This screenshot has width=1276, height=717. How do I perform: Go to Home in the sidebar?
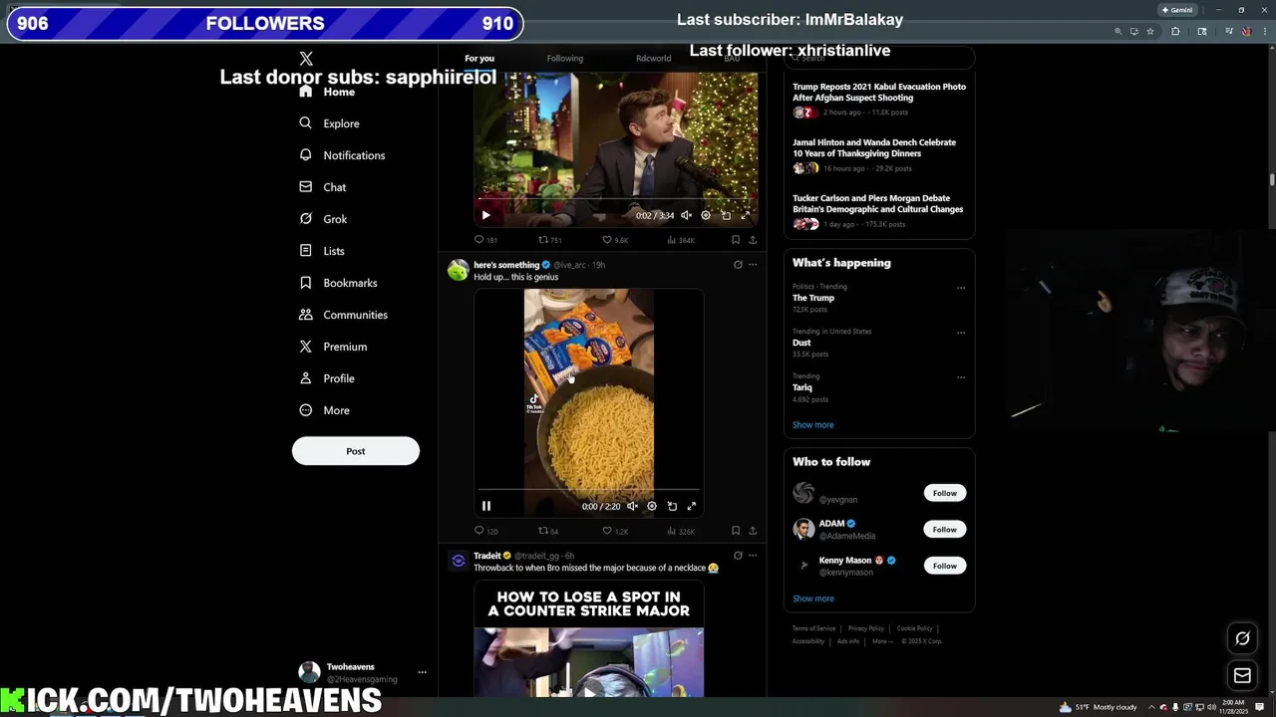point(327,92)
